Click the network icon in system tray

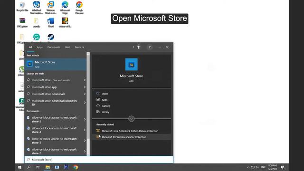pyautogui.click(x=253, y=167)
